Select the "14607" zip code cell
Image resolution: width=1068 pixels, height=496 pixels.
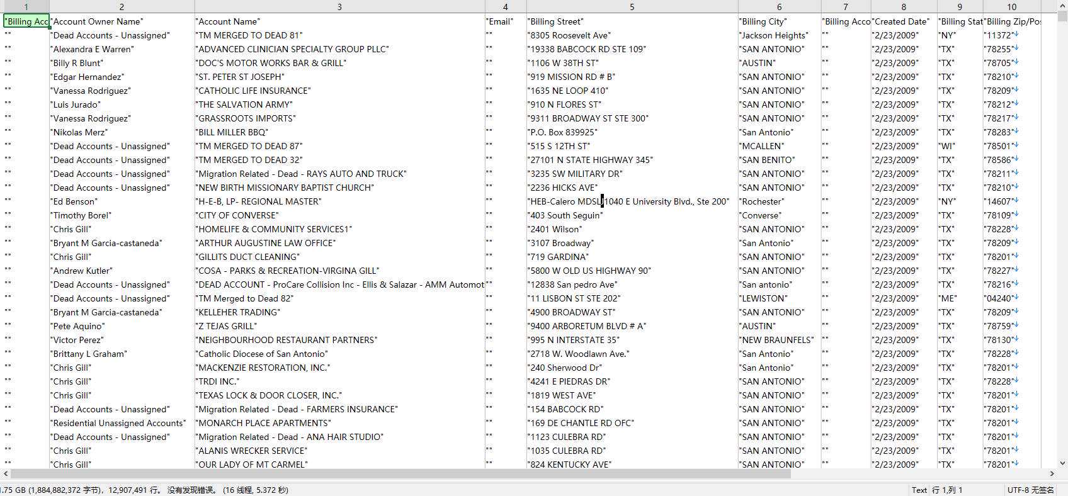1011,201
